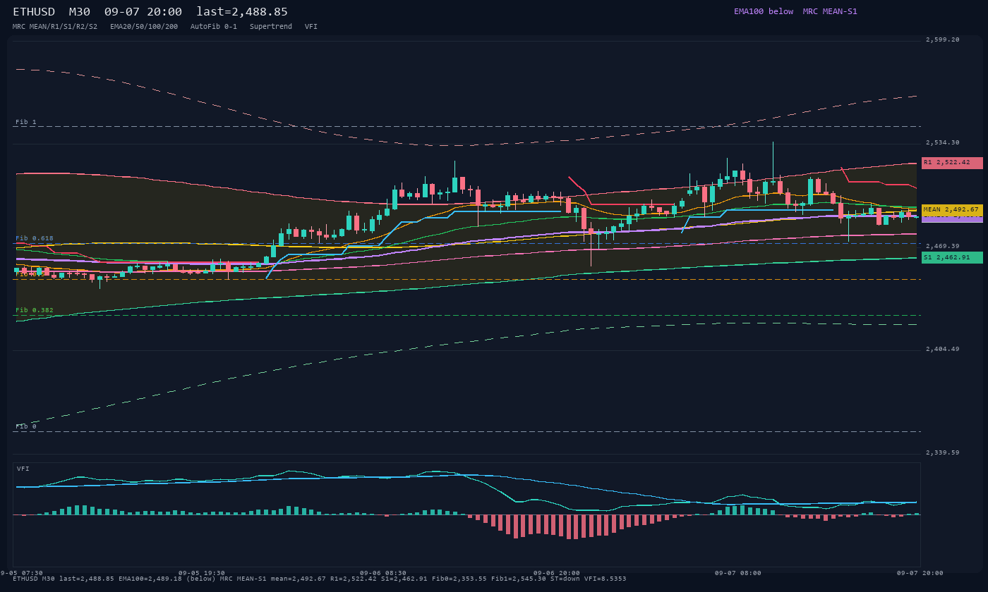Click the Fib 0 level label
The height and width of the screenshot is (592, 988).
tap(26, 426)
